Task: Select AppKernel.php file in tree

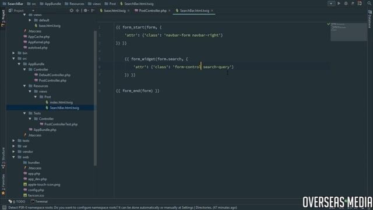Action: coord(37,42)
